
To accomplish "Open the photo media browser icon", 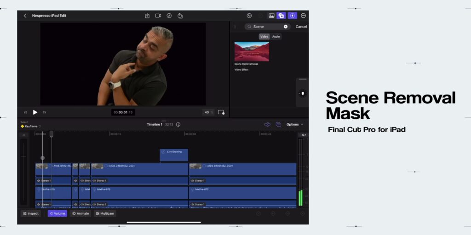I will (271, 16).
